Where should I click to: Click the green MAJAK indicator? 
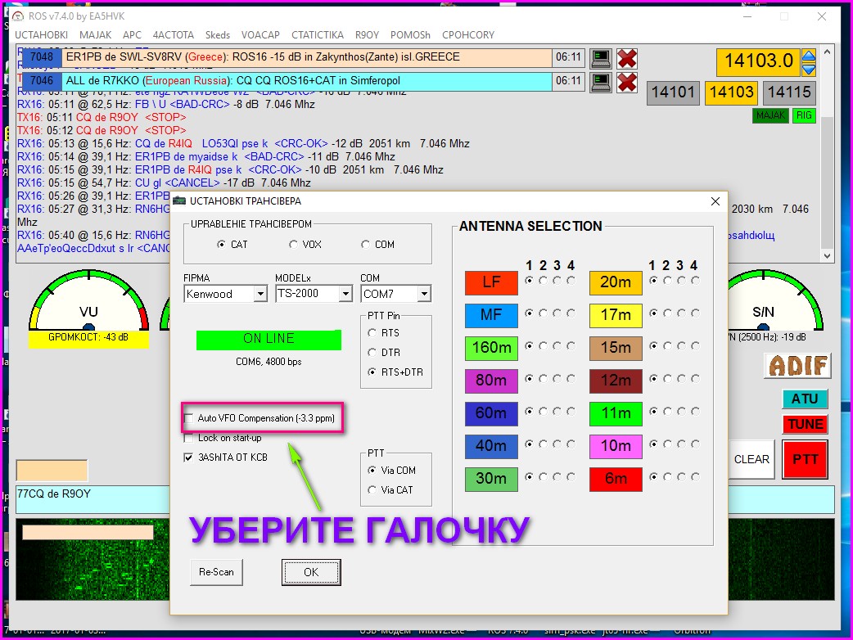coord(771,116)
